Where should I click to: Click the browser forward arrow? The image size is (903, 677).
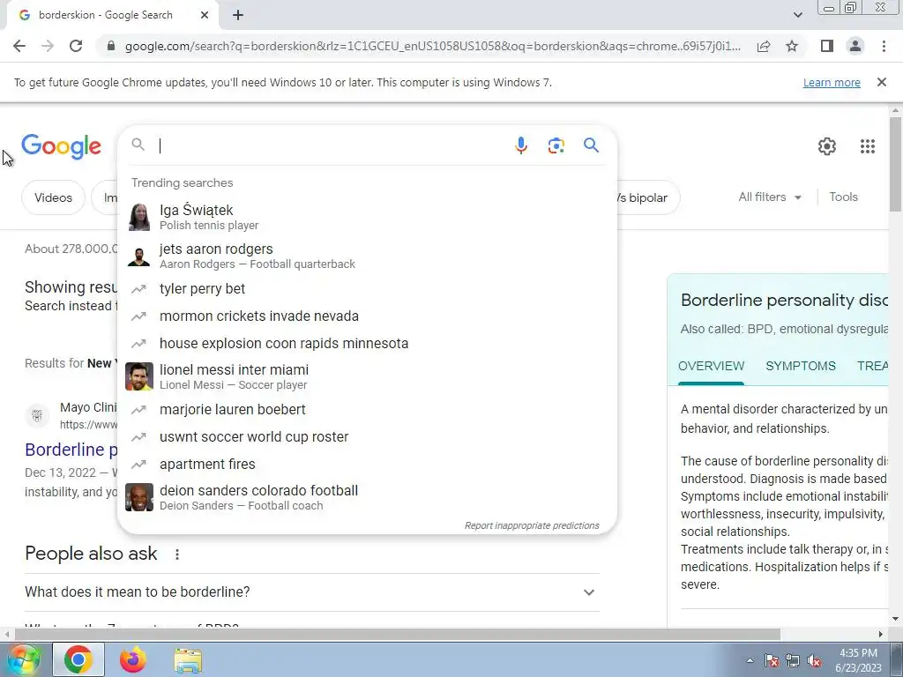pos(48,46)
